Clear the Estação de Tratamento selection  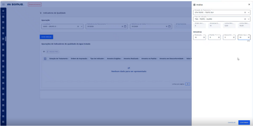click(245, 13)
